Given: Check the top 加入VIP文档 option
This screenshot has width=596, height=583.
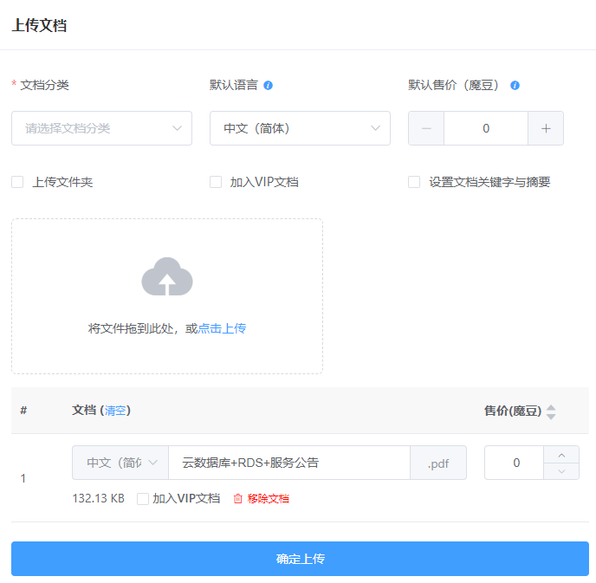Looking at the screenshot, I should click(216, 182).
